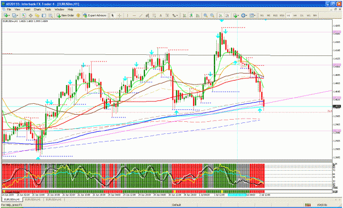This screenshot has width=343, height=208.
Task: Click the Default profile status bar entry
Action: coord(176,205)
